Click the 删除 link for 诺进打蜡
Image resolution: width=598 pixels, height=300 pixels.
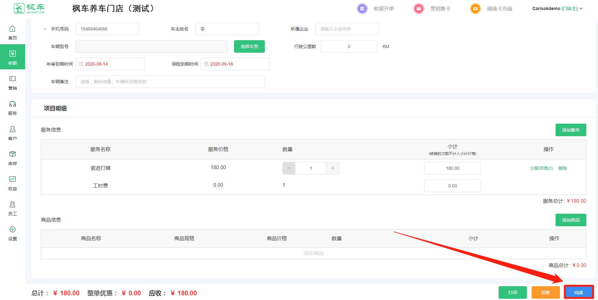[x=562, y=168]
